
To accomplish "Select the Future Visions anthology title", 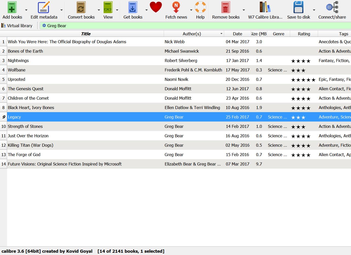I will coord(65,164).
